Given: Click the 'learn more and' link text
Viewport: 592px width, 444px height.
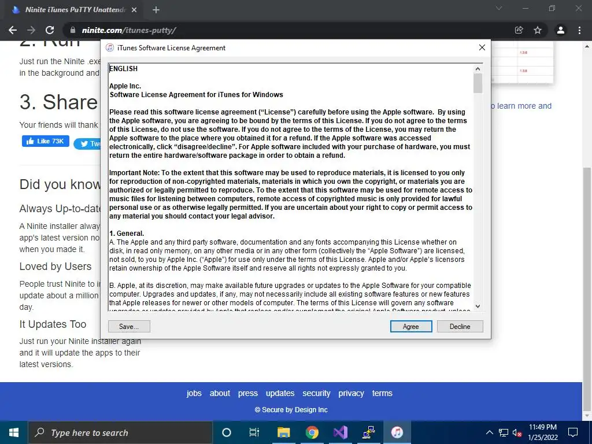Looking at the screenshot, I should point(524,106).
